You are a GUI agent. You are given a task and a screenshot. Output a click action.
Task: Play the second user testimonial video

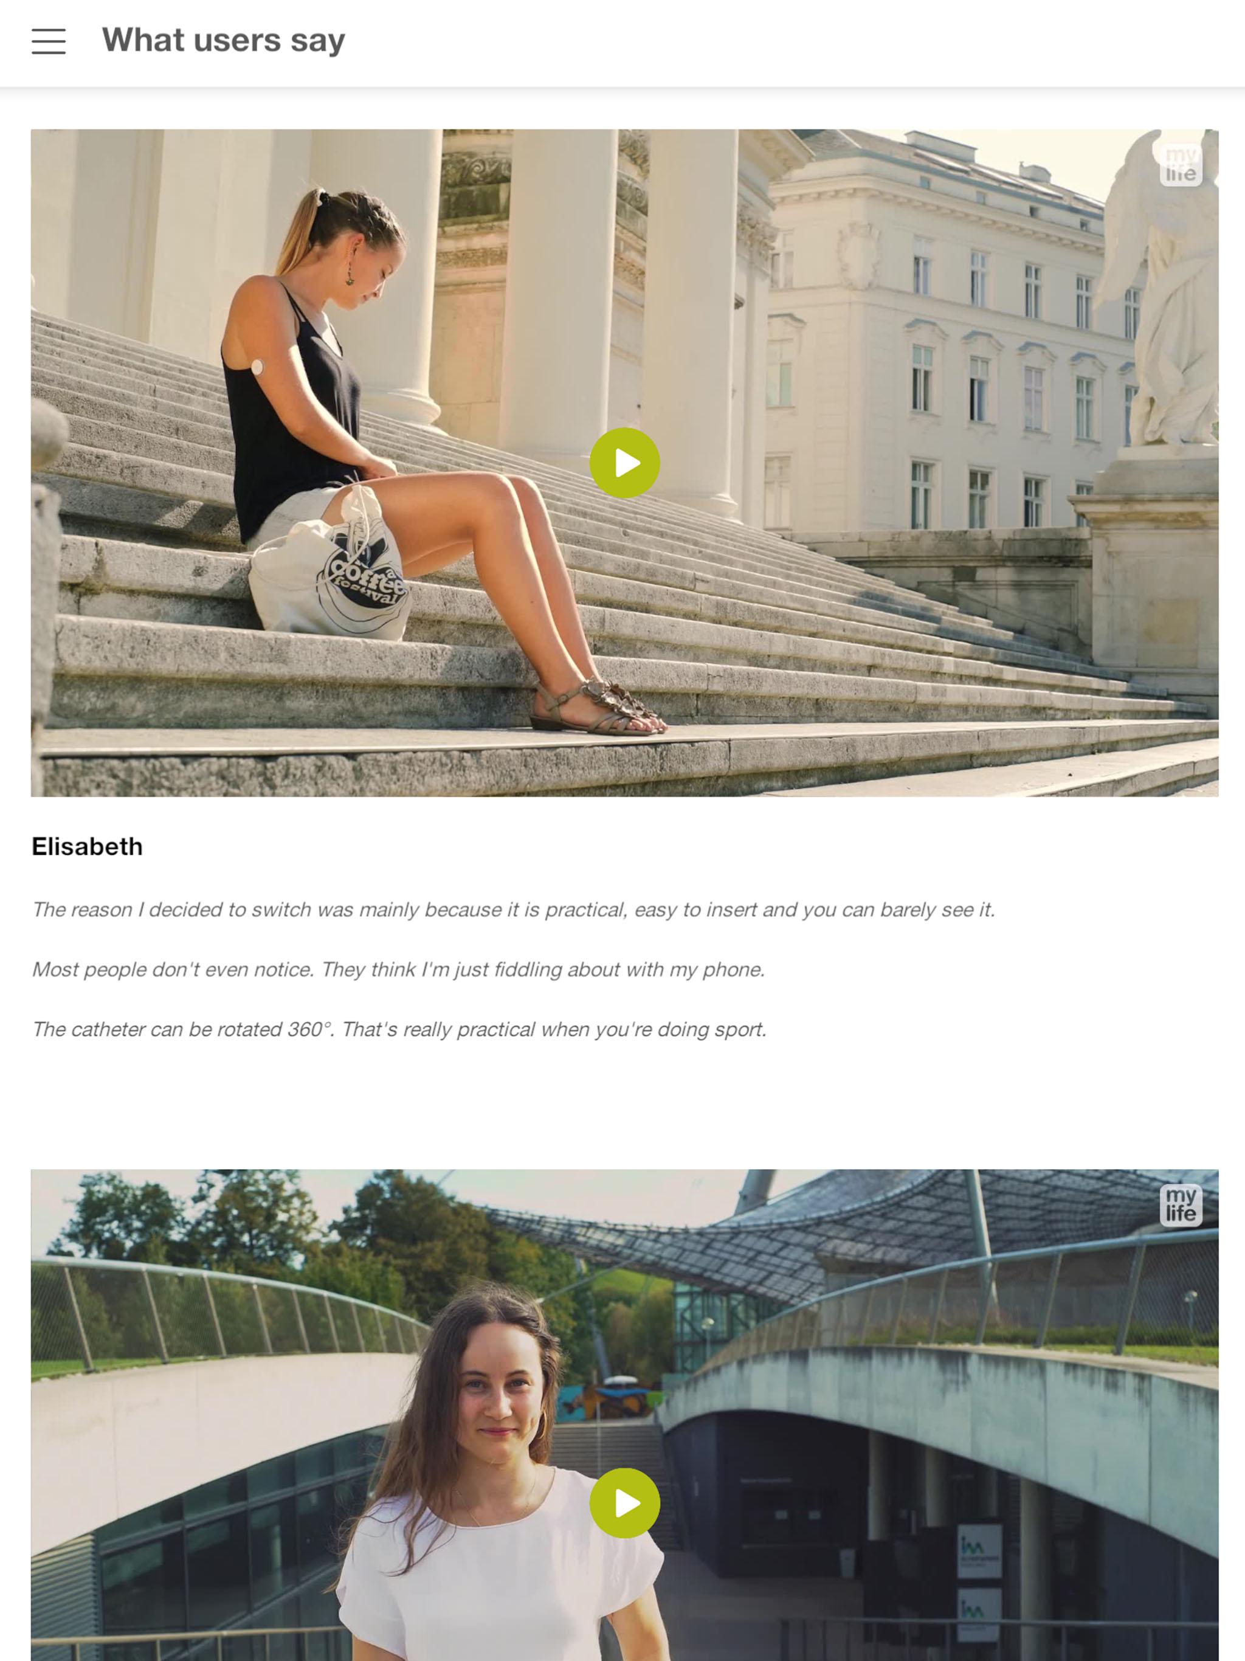pos(624,1504)
